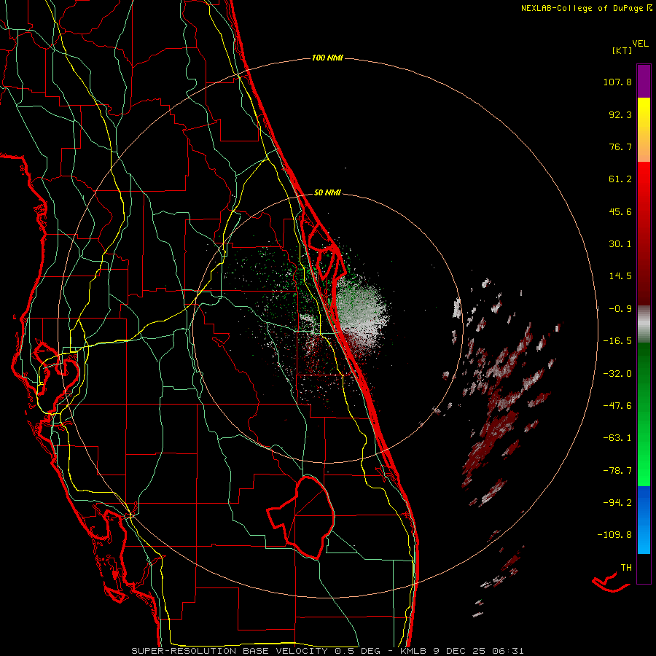
Task: Select the -94.2 legend value
Action: [x=617, y=502]
